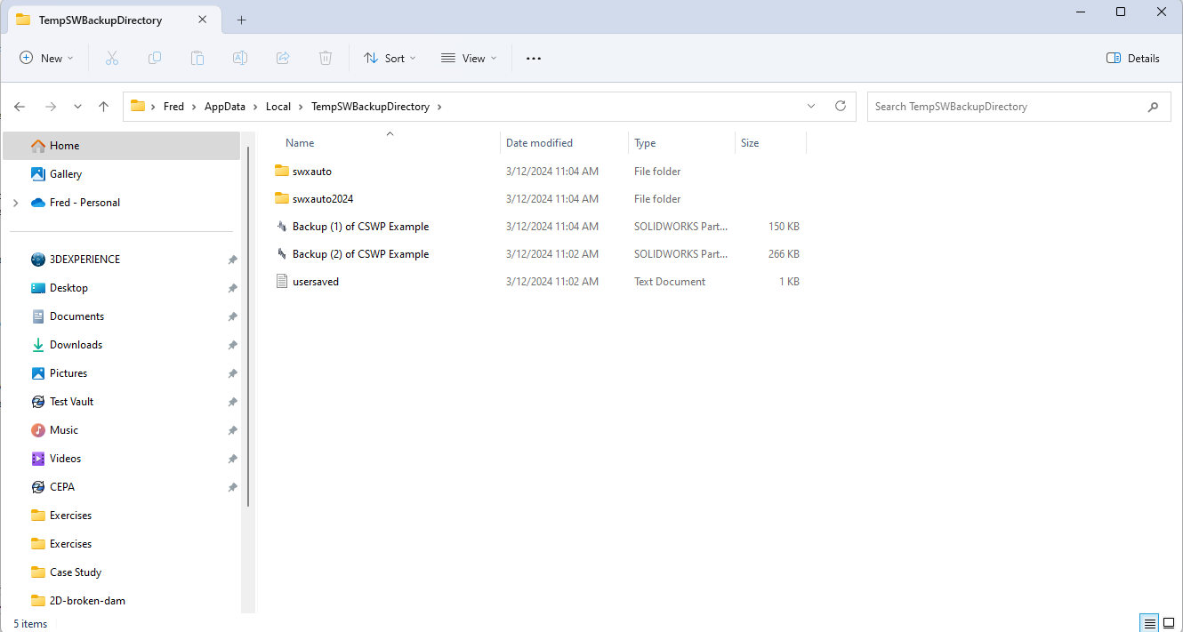This screenshot has width=1183, height=632.
Task: Go up one directory level
Action: point(103,107)
